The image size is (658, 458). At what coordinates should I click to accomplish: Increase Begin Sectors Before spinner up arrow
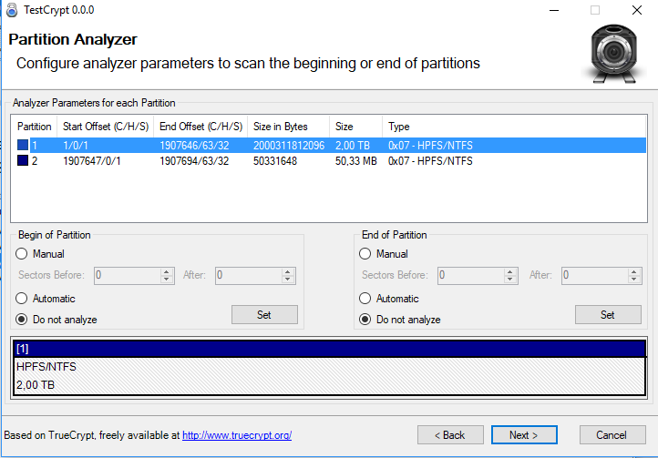(x=167, y=271)
